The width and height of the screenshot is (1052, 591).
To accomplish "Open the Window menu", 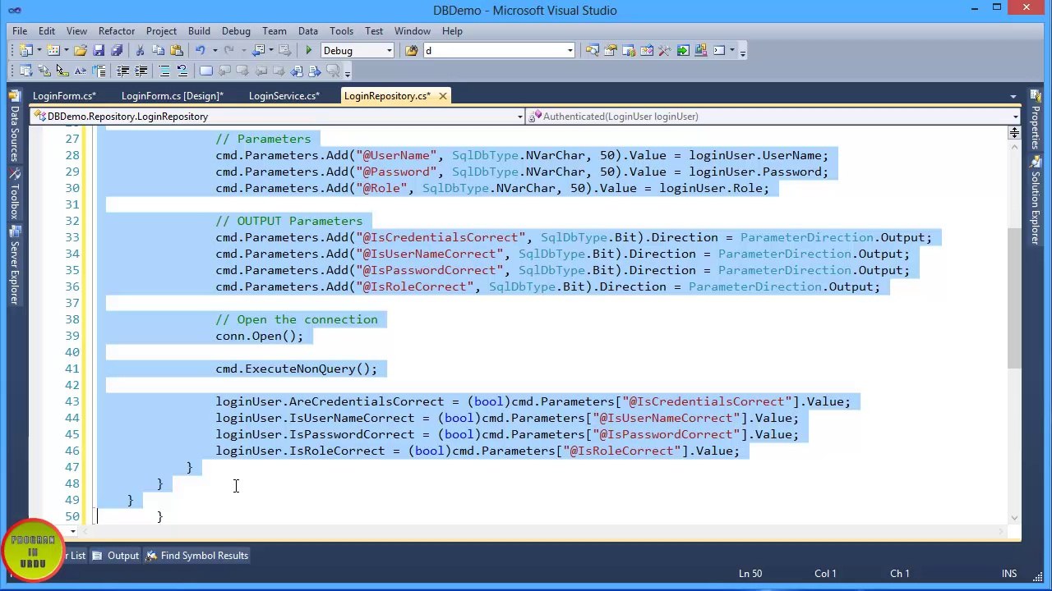I will point(413,30).
